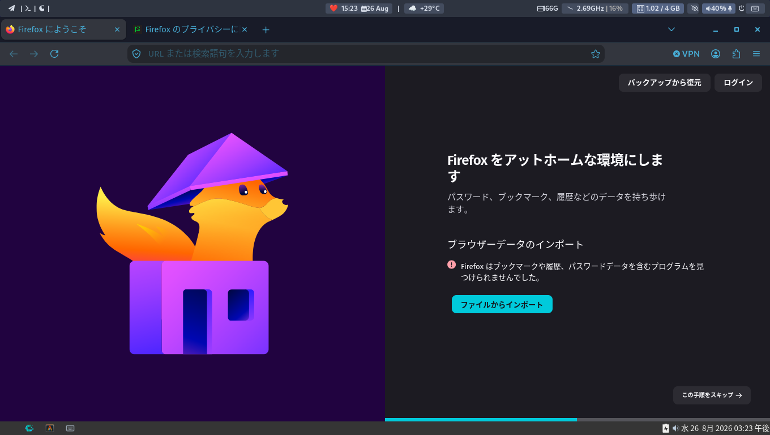770x435 pixels.
Task: Expand the list all tabs chevron
Action: pyautogui.click(x=671, y=29)
